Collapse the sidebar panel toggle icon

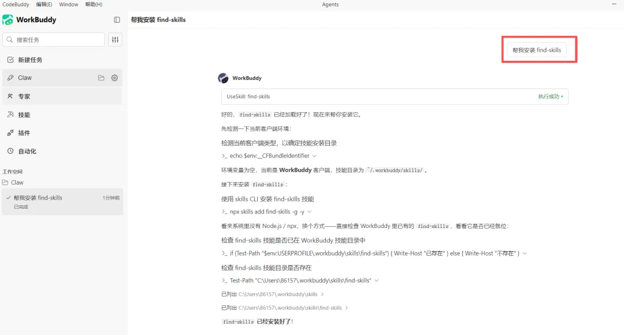[x=117, y=20]
